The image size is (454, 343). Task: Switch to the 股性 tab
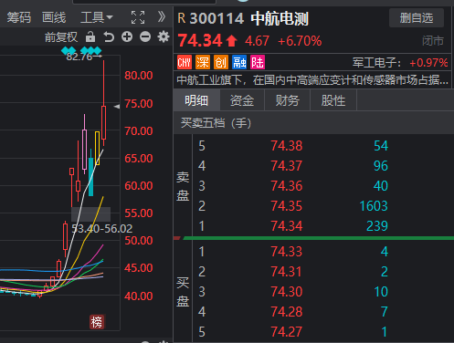pyautogui.click(x=333, y=100)
